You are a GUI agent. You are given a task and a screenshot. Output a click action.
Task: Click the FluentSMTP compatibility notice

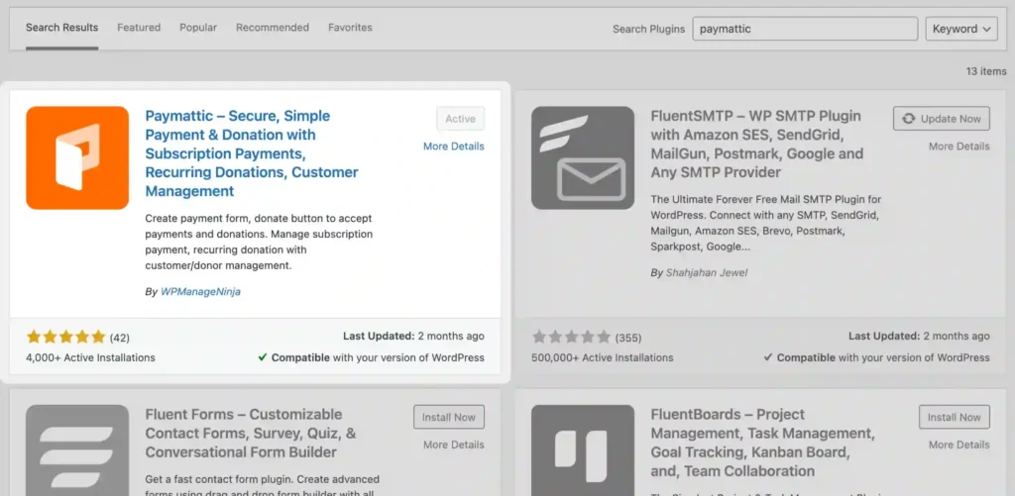coord(876,357)
